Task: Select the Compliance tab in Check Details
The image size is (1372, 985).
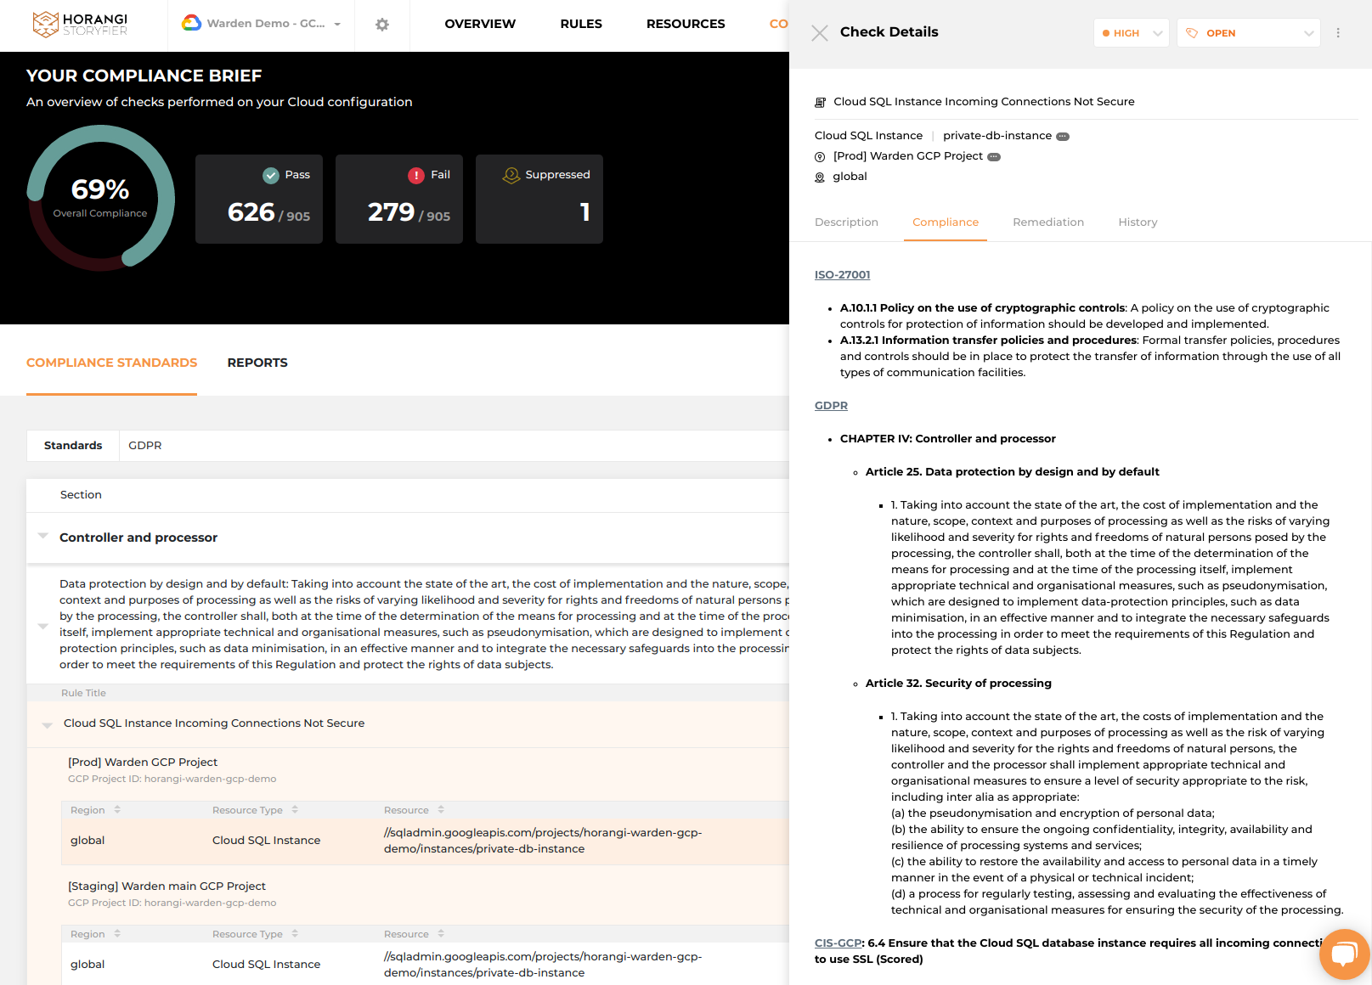Action: [946, 222]
